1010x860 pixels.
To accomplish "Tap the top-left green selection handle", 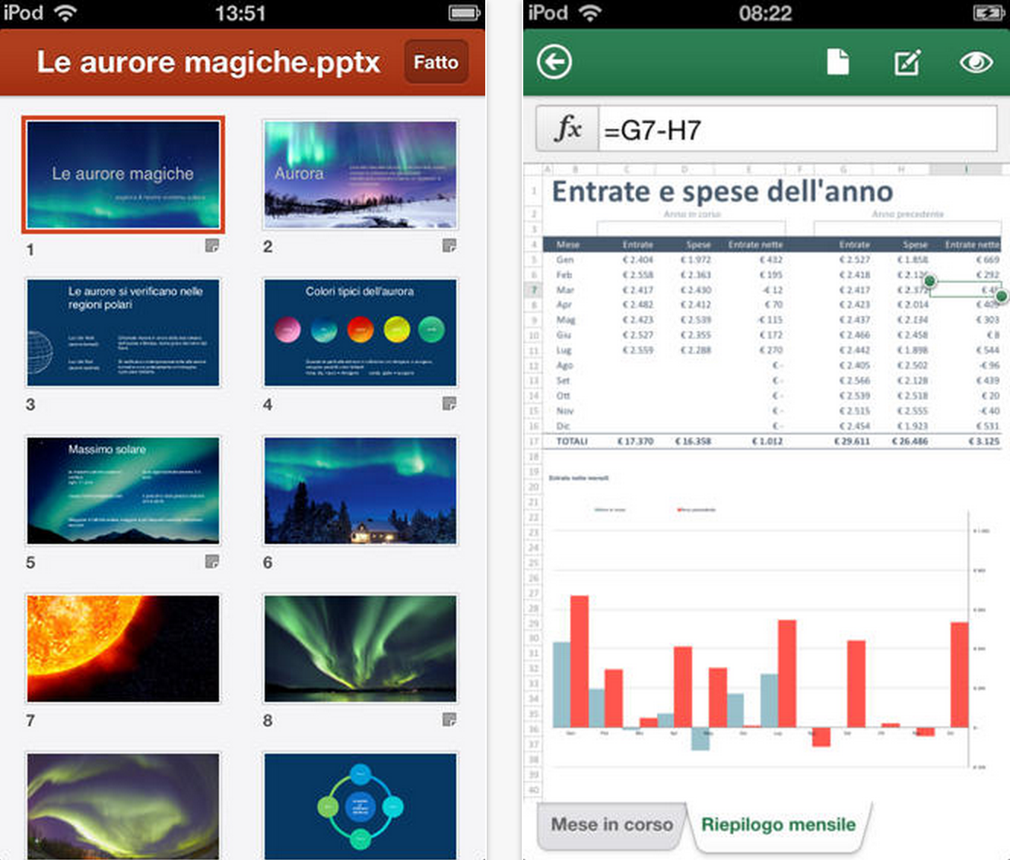I will click(x=929, y=282).
